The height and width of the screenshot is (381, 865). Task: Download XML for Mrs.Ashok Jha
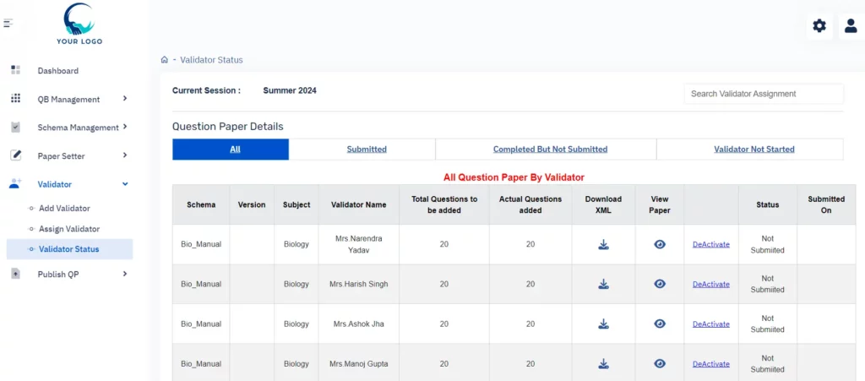603,324
